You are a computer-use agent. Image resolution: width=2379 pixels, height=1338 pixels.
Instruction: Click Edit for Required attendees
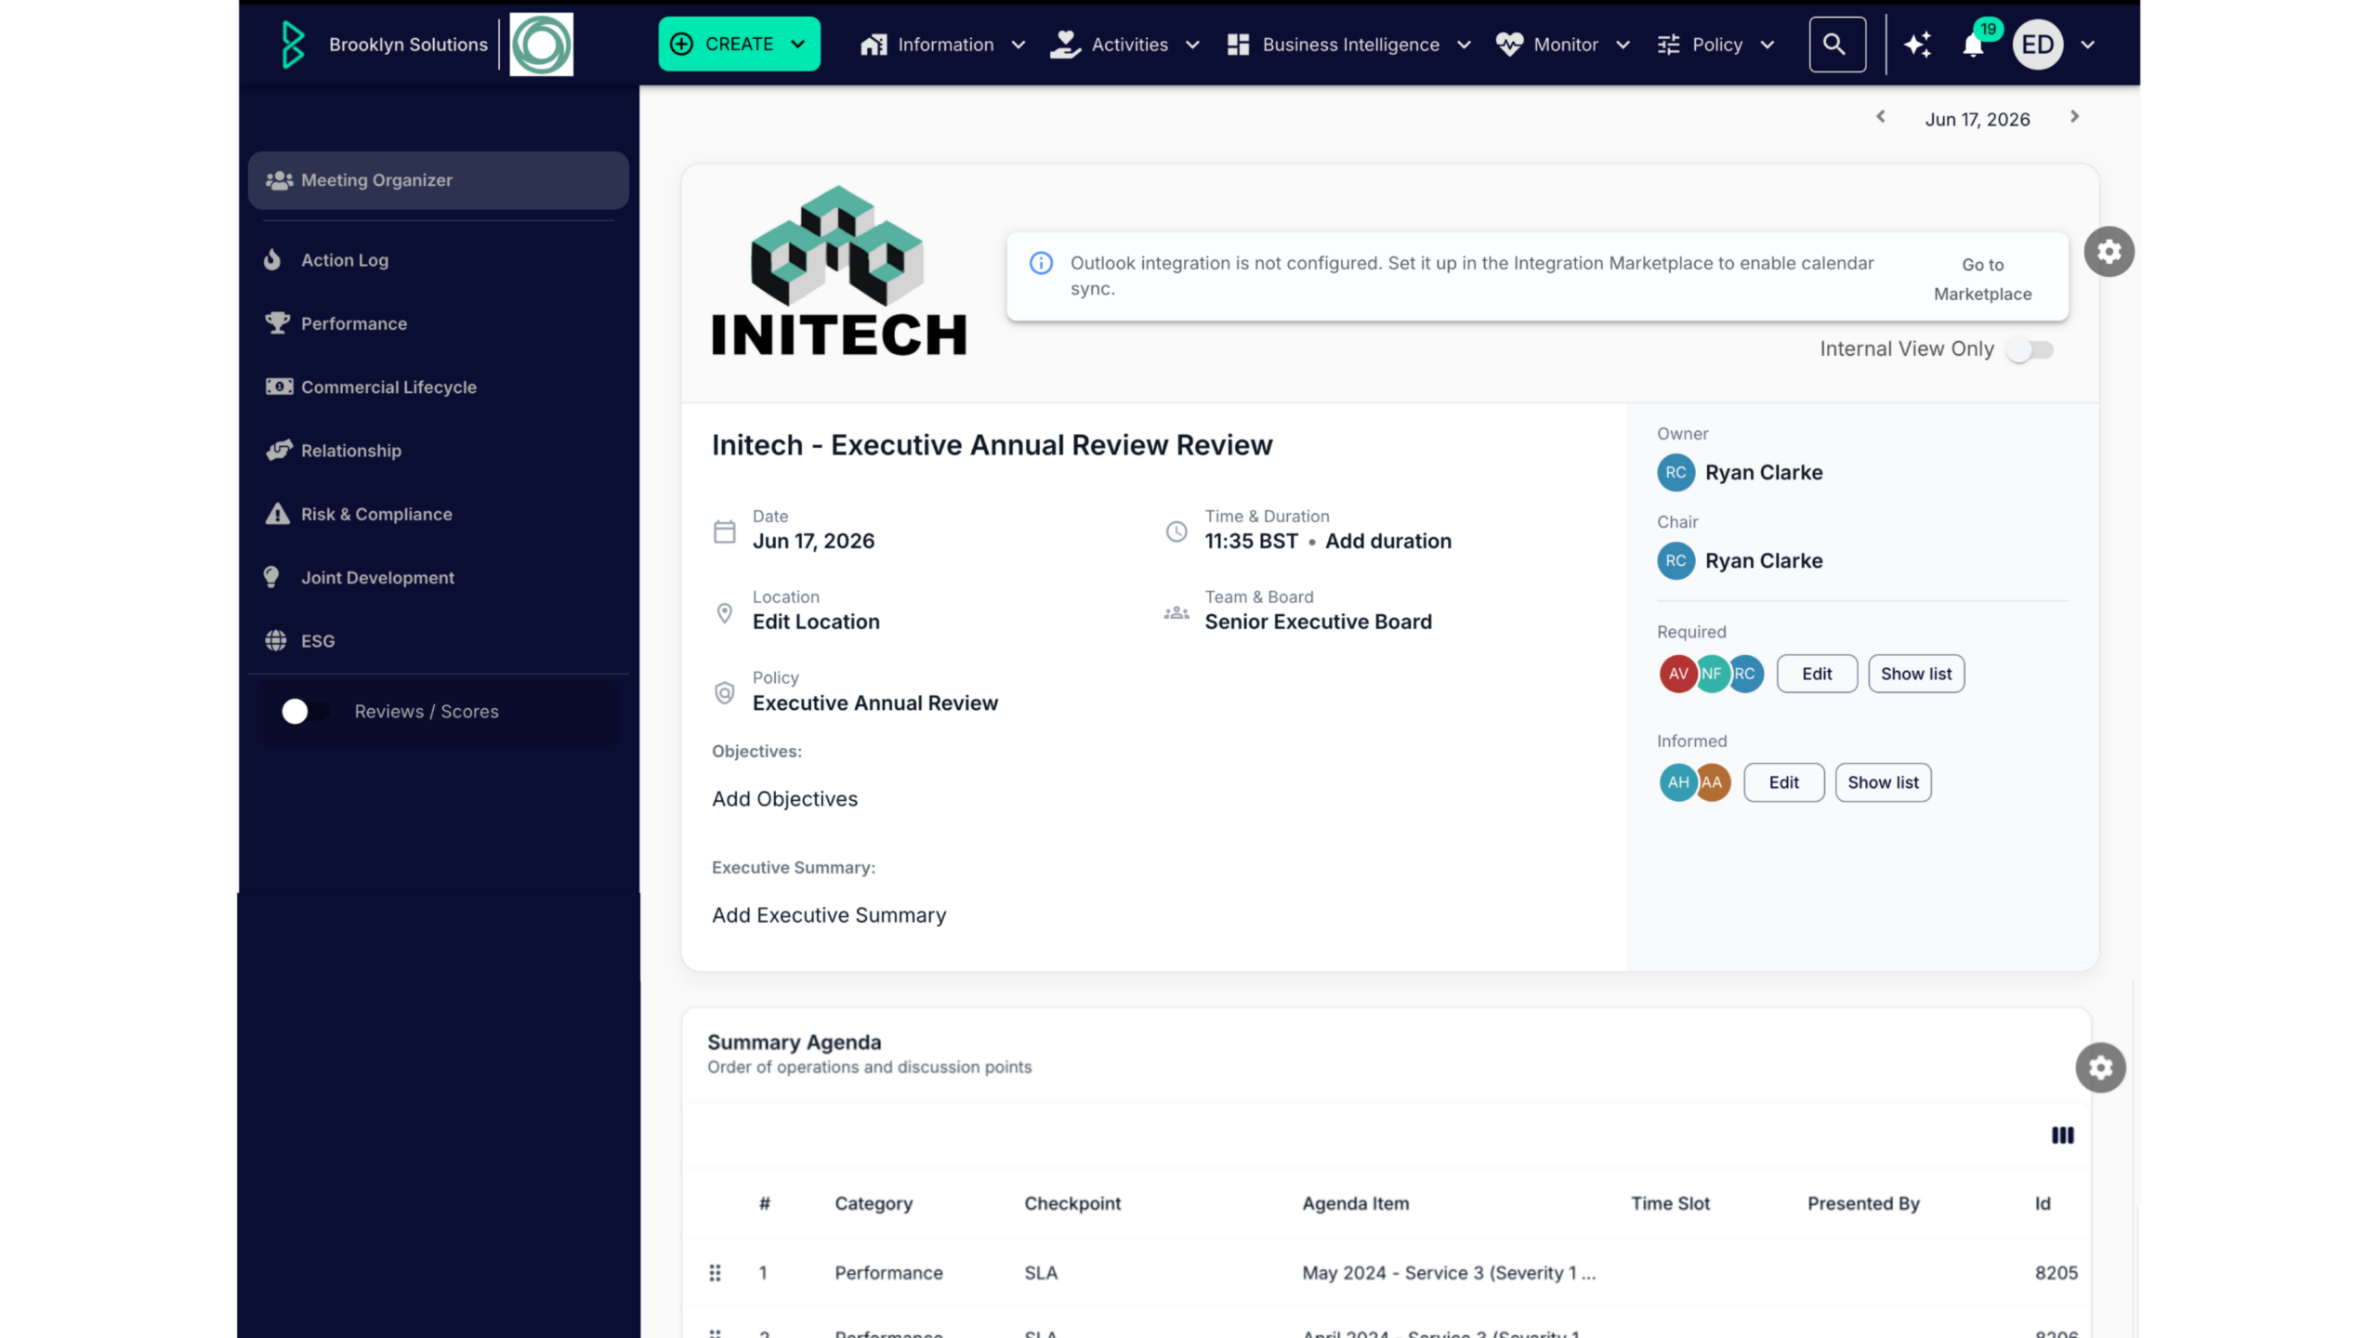pos(1817,674)
